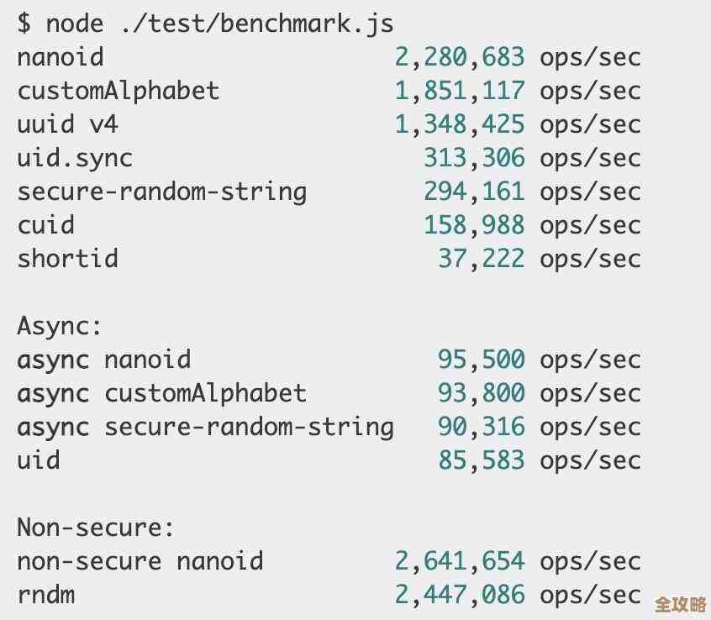Click the nanoid 2,280,683 ops/sec value

[460, 57]
